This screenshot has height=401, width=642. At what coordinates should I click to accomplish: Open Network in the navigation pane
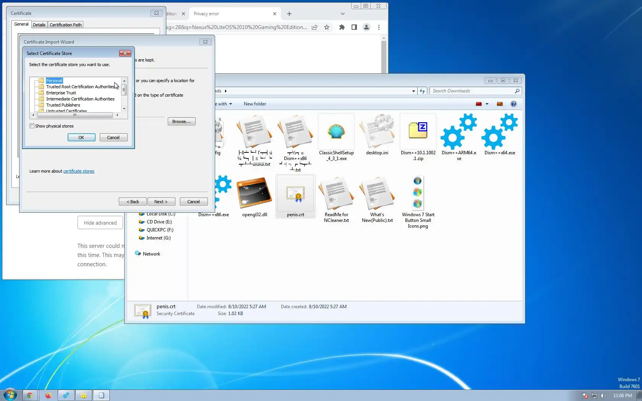[x=151, y=254]
